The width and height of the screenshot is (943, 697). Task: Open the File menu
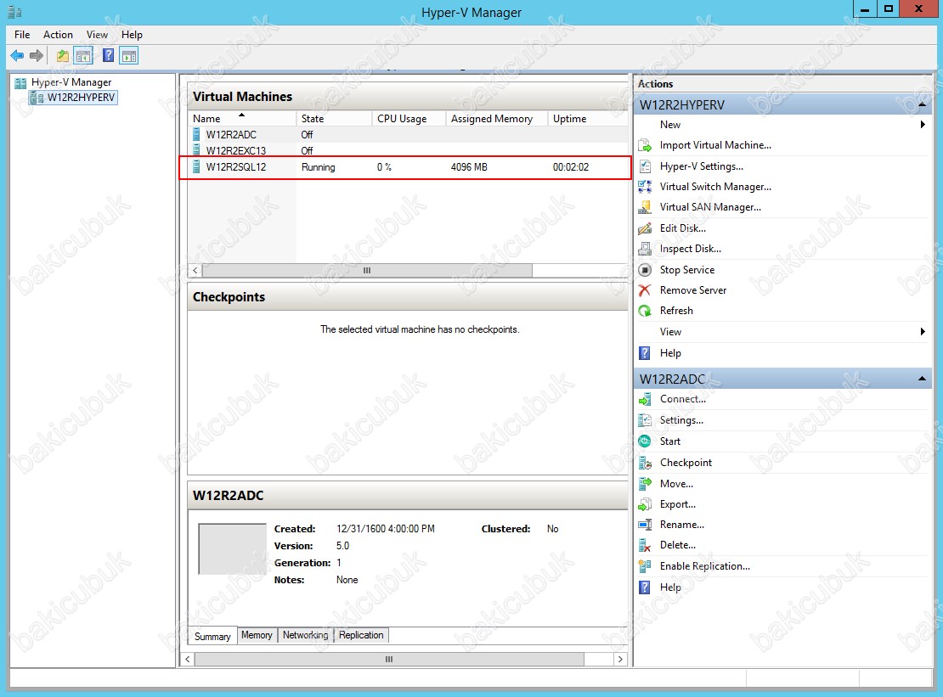(22, 35)
